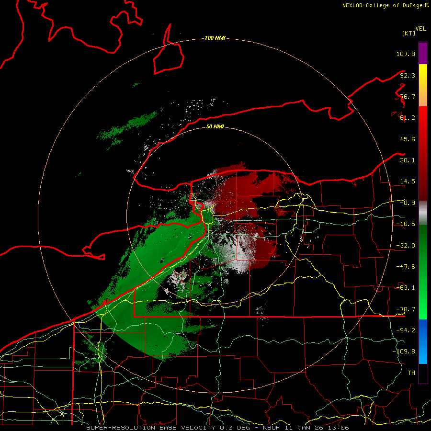Click the purple segment of the velocity color bar
This screenshot has width=431, height=431.
point(423,53)
